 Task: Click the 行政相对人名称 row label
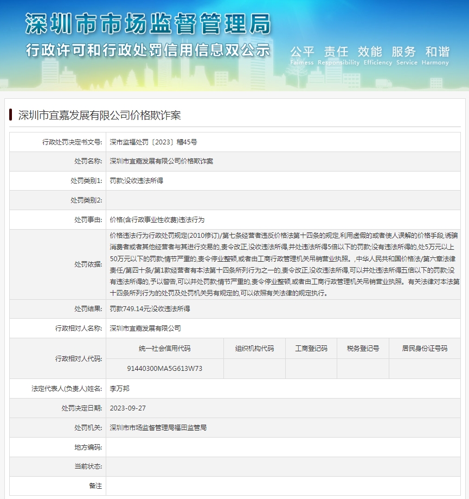79,328
